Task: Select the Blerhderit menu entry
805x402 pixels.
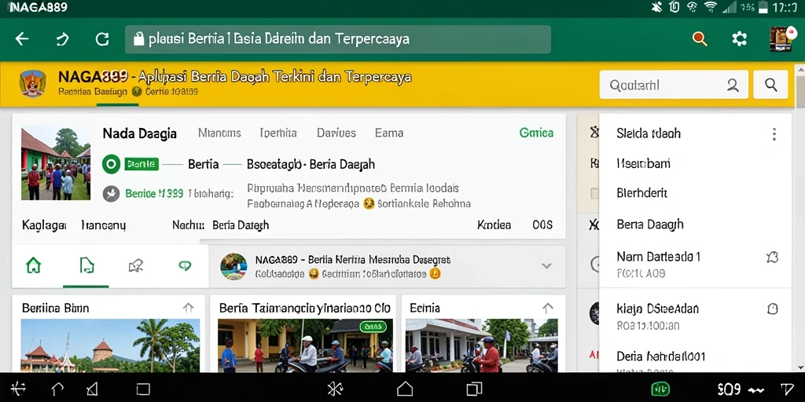Action: pyautogui.click(x=641, y=193)
